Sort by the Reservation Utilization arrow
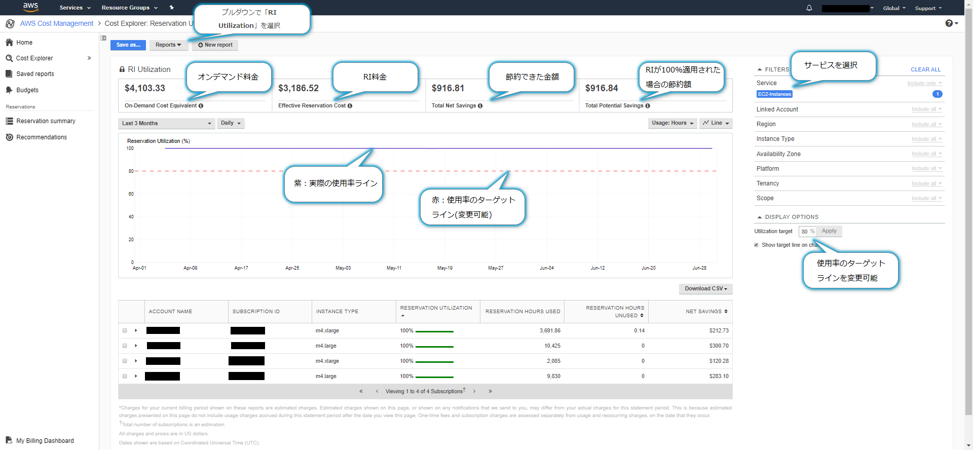 [x=403, y=316]
